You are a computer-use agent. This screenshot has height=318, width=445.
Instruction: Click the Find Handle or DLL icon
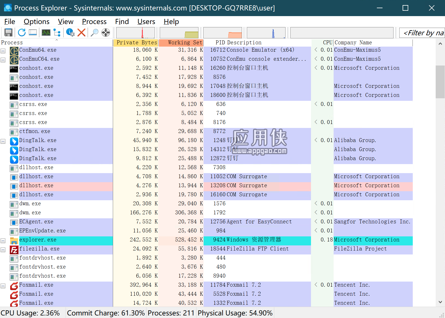point(94,32)
